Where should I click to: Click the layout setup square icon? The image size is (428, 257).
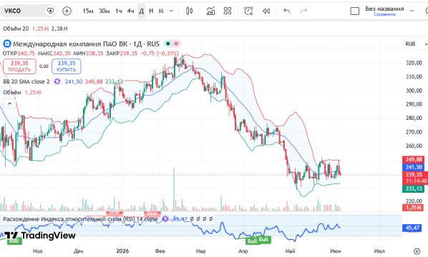pyautogui.click(x=354, y=11)
